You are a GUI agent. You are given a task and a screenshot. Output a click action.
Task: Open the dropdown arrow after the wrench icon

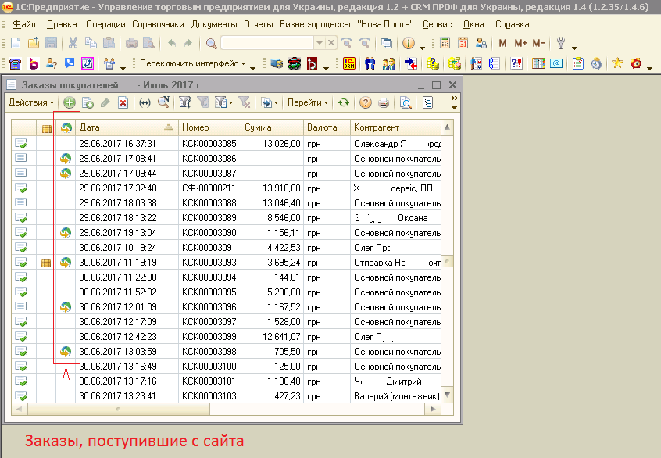pyautogui.click(x=574, y=48)
